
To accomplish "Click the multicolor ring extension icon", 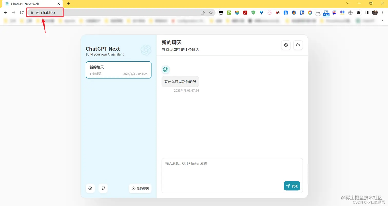I will point(310,13).
